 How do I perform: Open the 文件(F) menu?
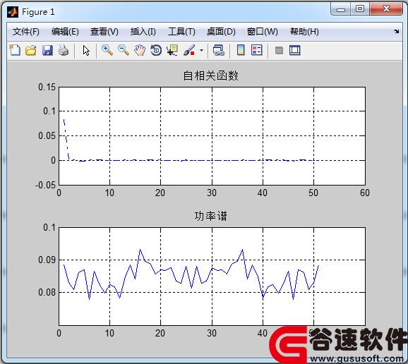[x=26, y=32]
